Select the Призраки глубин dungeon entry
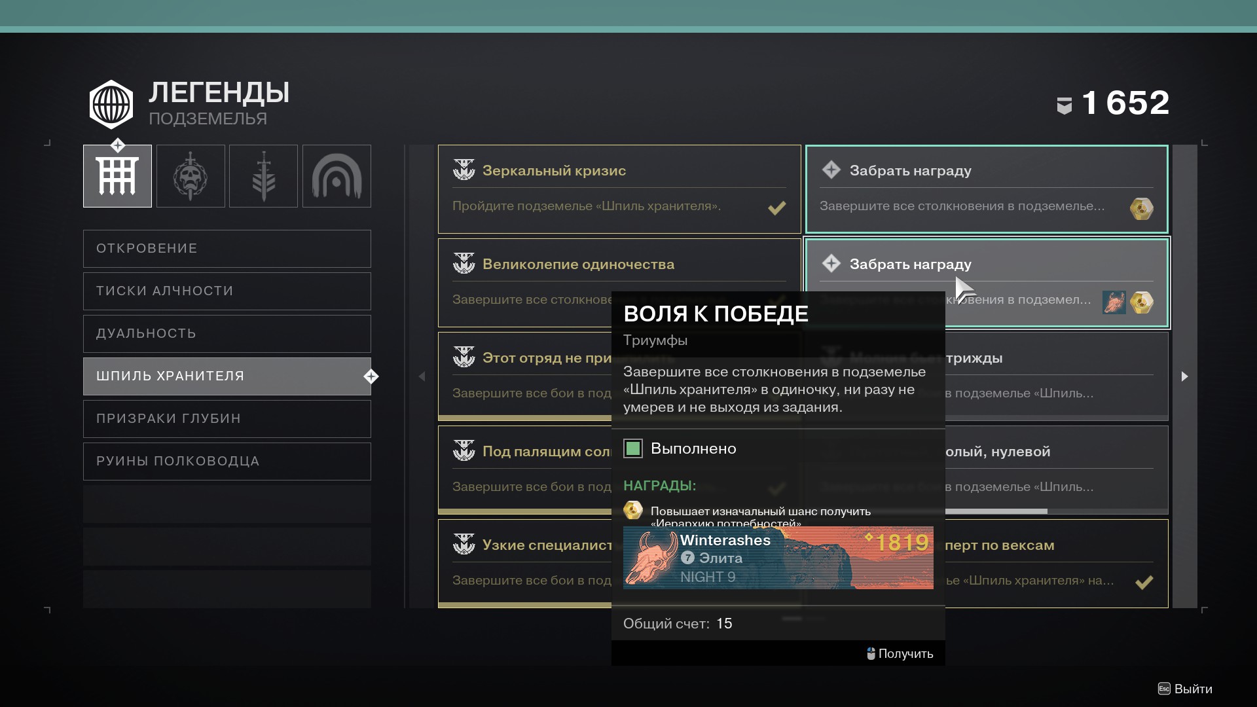The image size is (1257, 707). pos(227,419)
